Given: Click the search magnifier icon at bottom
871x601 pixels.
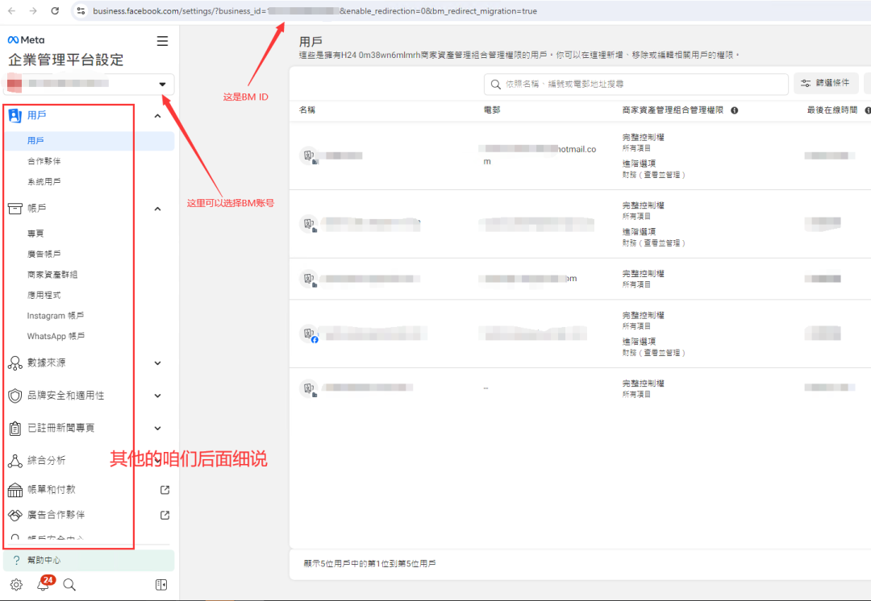Looking at the screenshot, I should pos(69,584).
